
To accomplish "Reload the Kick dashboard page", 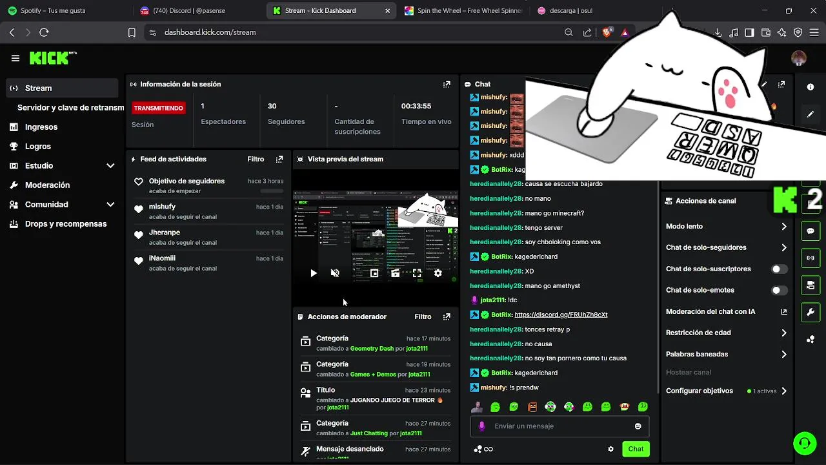I will click(44, 32).
